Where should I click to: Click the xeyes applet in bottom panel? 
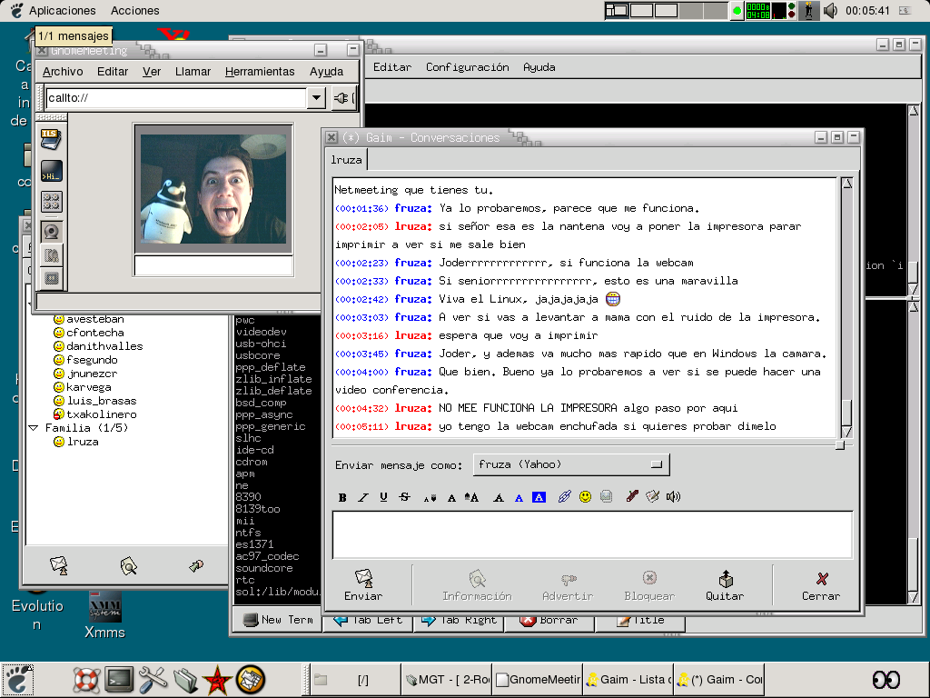point(886,680)
